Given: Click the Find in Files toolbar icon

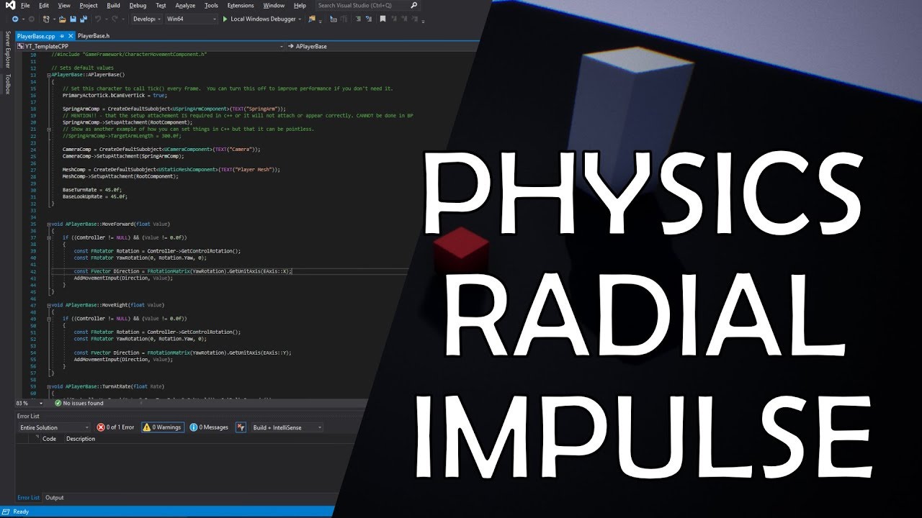Looking at the screenshot, I should coord(311,19).
